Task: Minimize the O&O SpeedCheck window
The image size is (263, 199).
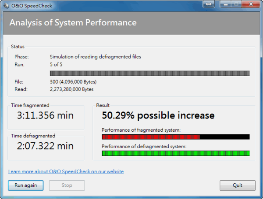Action: coord(226,4)
